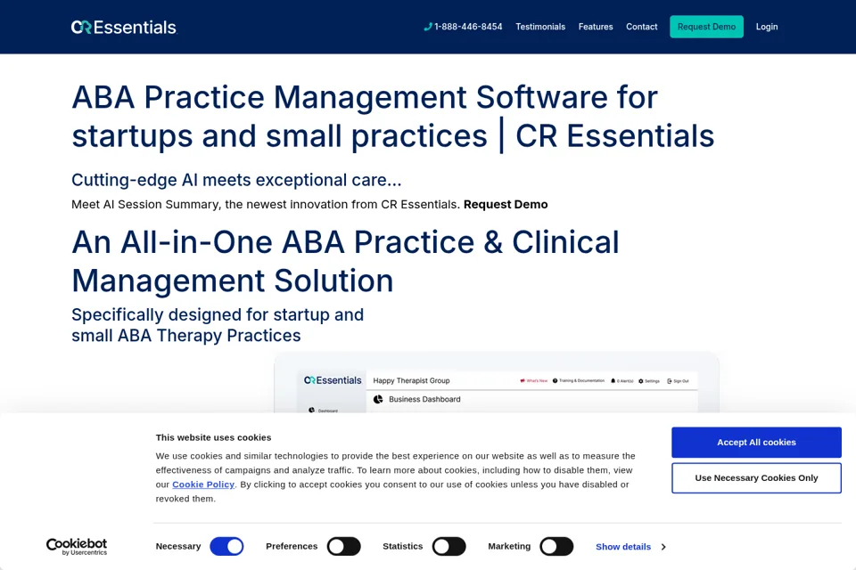Enable the Preferences cookies switch
This screenshot has width=856, height=570.
point(344,547)
